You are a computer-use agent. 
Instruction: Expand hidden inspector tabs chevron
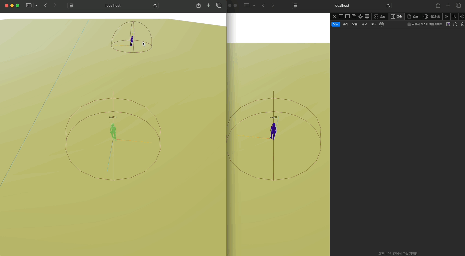tap(446, 17)
